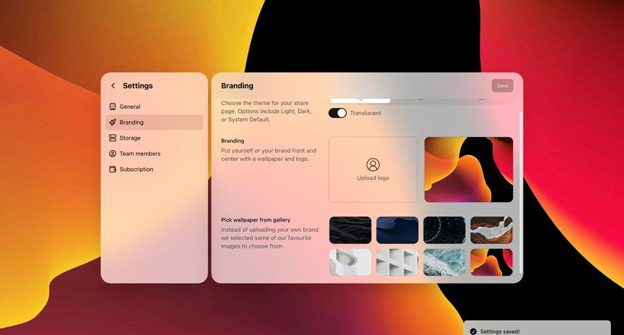Click the Translucent label
This screenshot has width=624, height=335.
365,114
